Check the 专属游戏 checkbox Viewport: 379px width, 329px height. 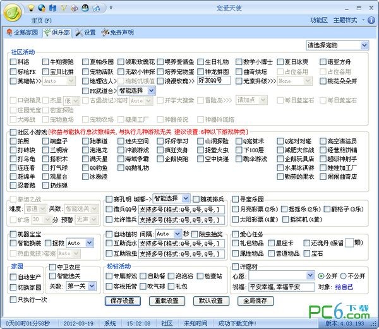[x=109, y=276]
